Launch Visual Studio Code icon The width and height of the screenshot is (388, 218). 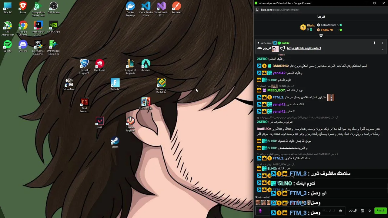point(146,9)
